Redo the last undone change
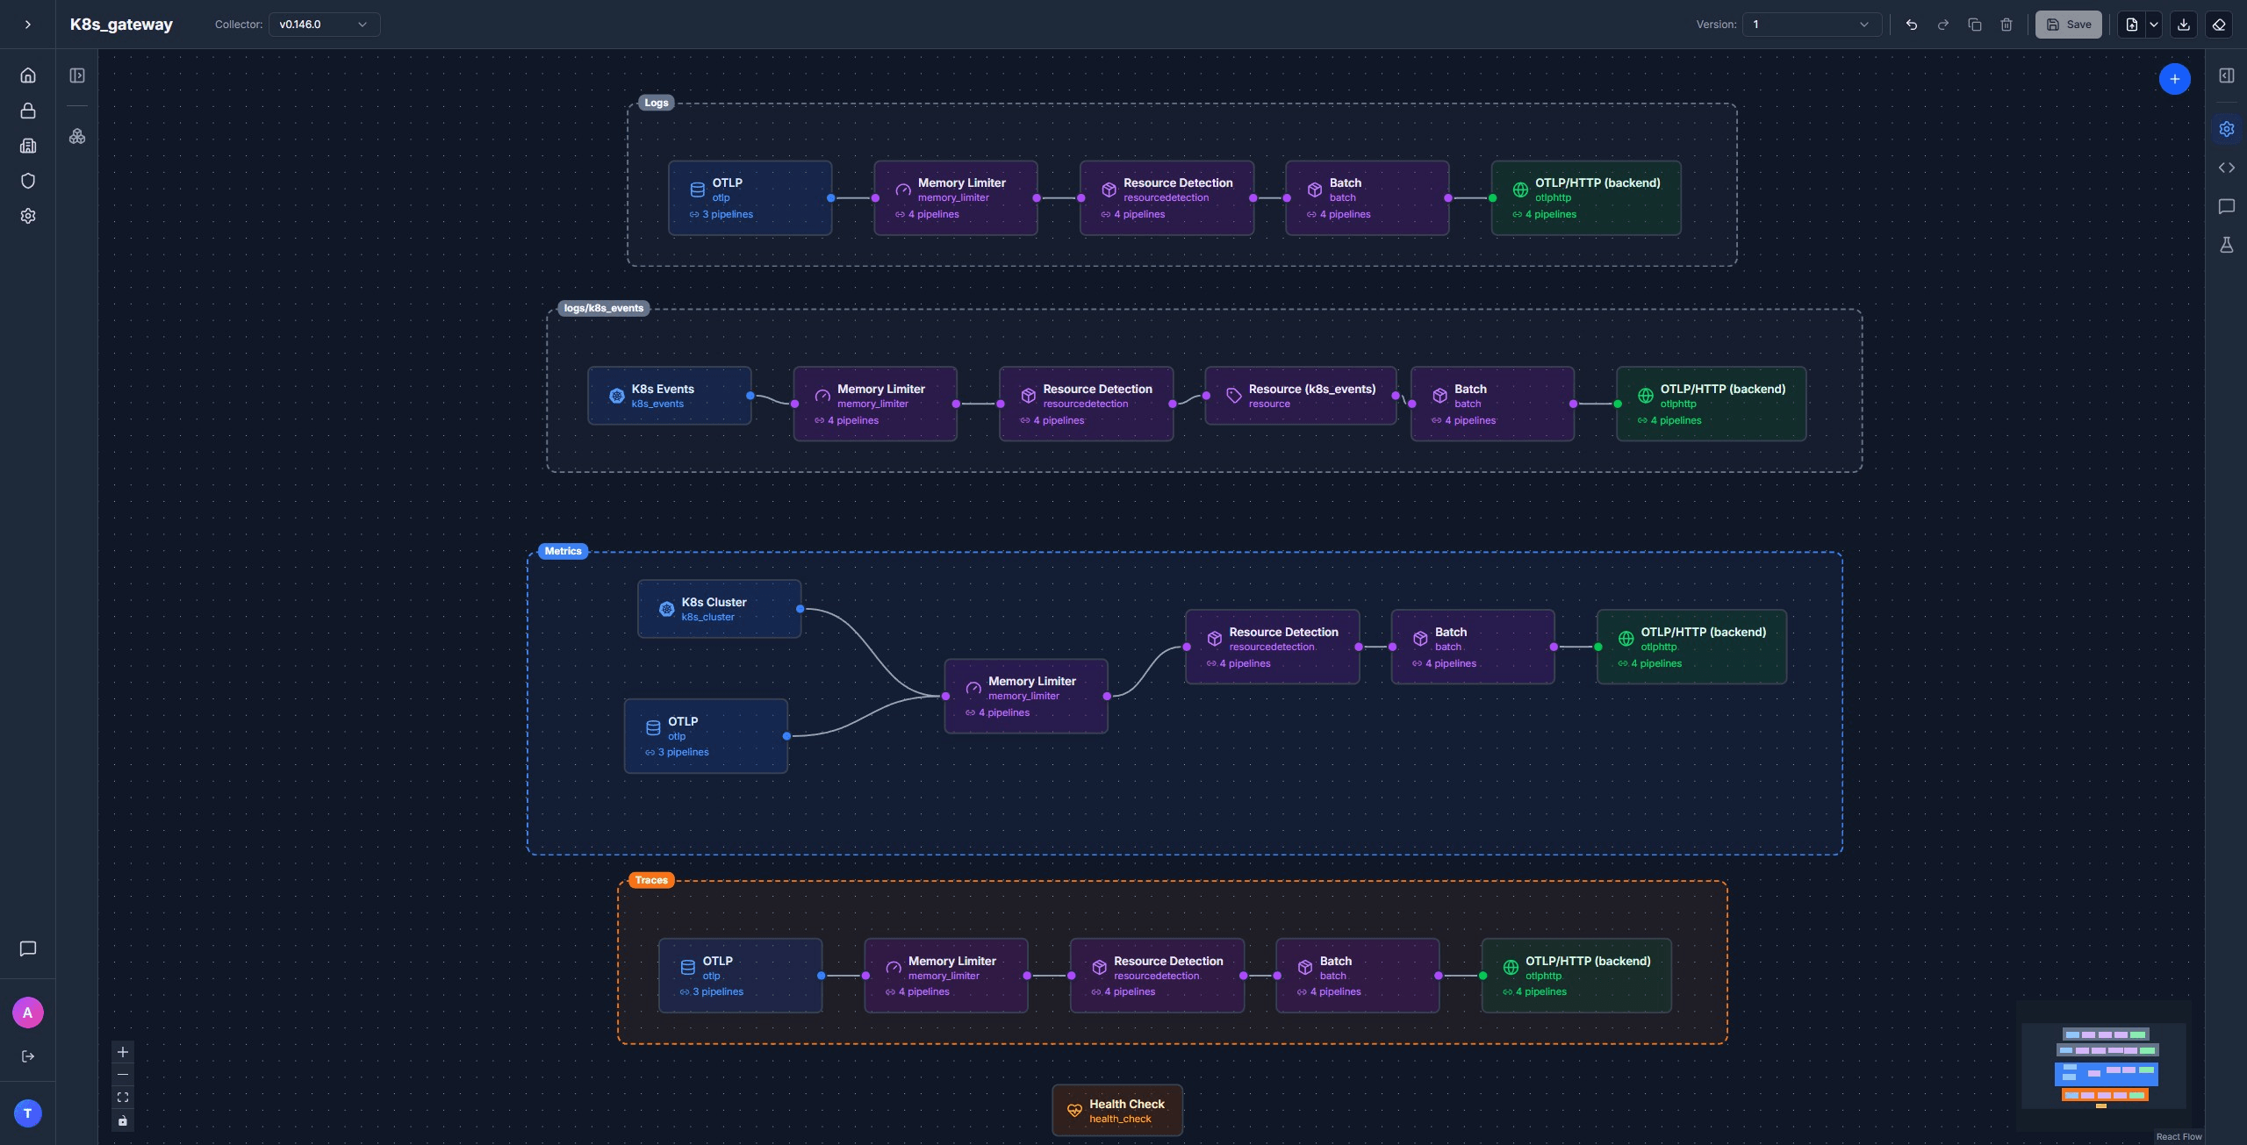Image resolution: width=2247 pixels, height=1145 pixels. click(x=1942, y=25)
